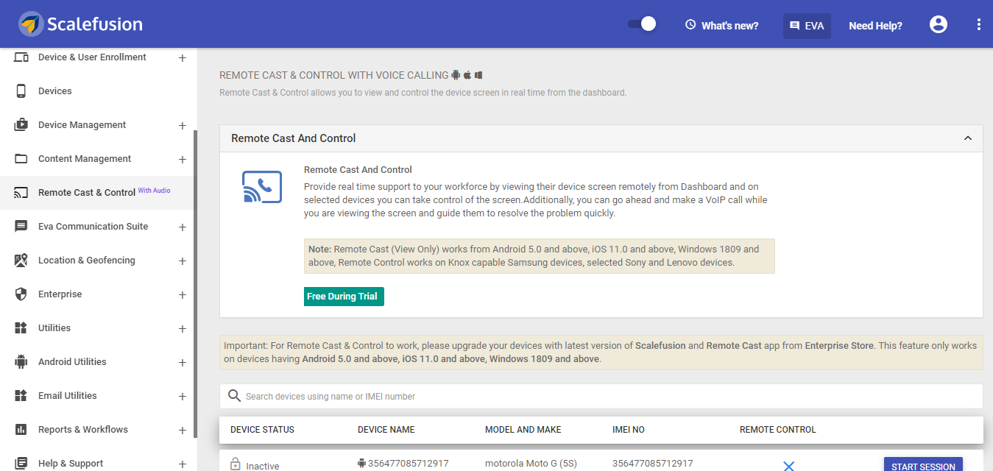The image size is (993, 471).
Task: Click the Help & Support icon
Action: tap(21, 463)
